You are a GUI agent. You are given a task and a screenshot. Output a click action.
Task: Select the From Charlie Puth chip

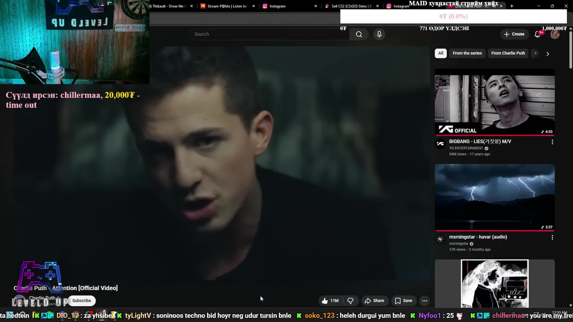click(x=508, y=53)
